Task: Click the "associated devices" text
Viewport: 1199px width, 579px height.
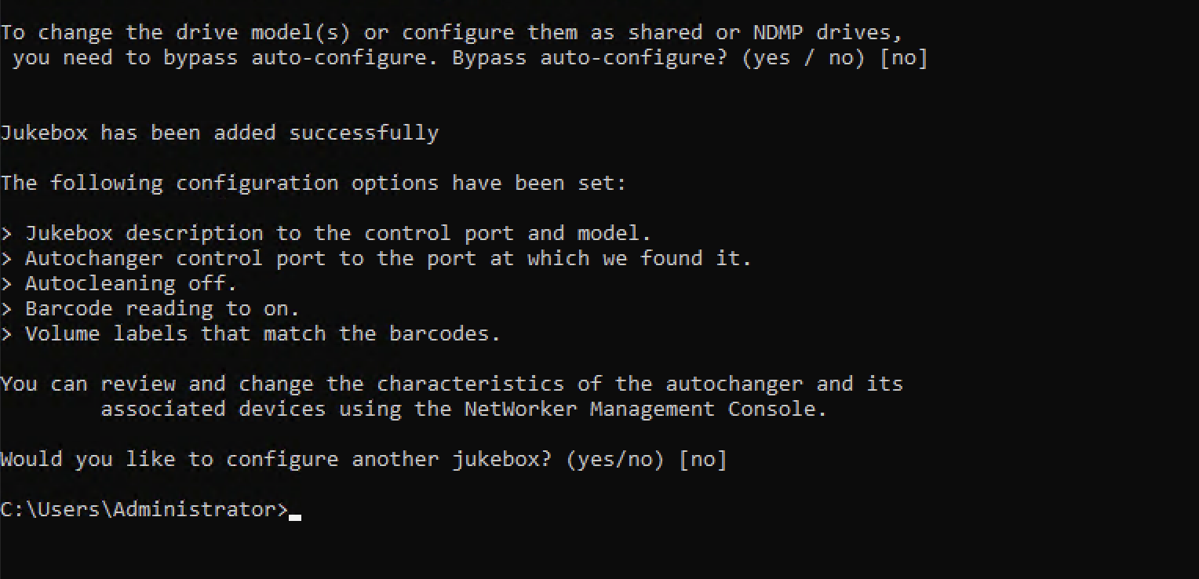Action: [213, 410]
